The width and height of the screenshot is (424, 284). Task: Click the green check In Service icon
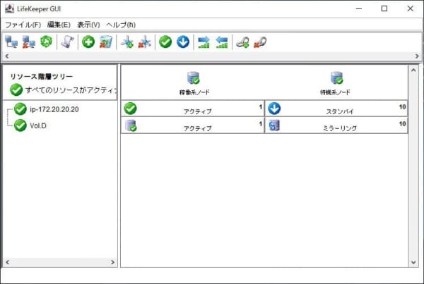click(165, 42)
